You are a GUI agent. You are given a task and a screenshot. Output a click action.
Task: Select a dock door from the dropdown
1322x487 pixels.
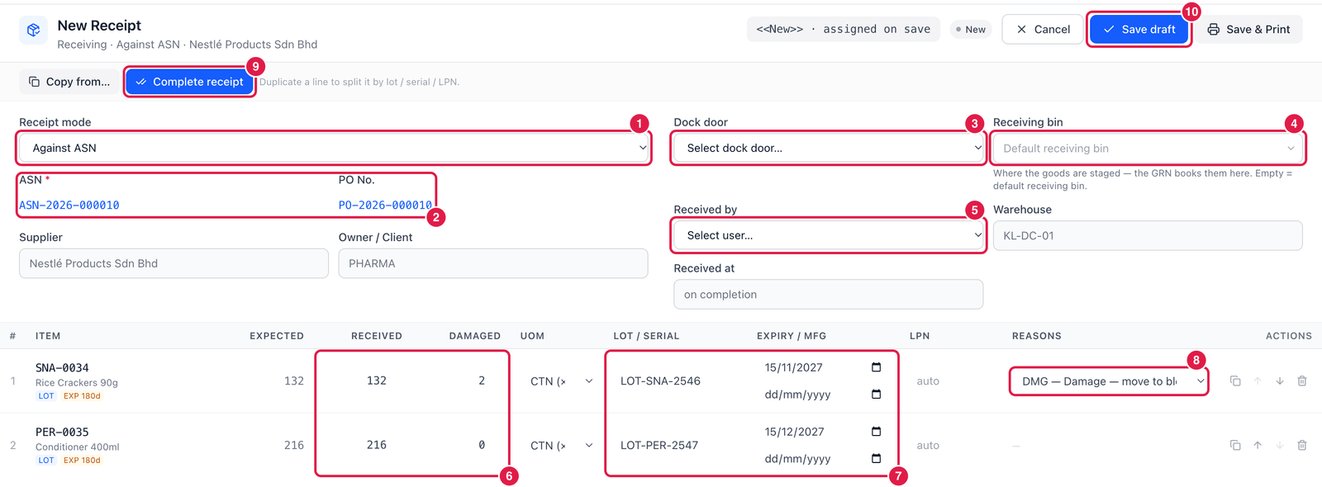pos(828,148)
